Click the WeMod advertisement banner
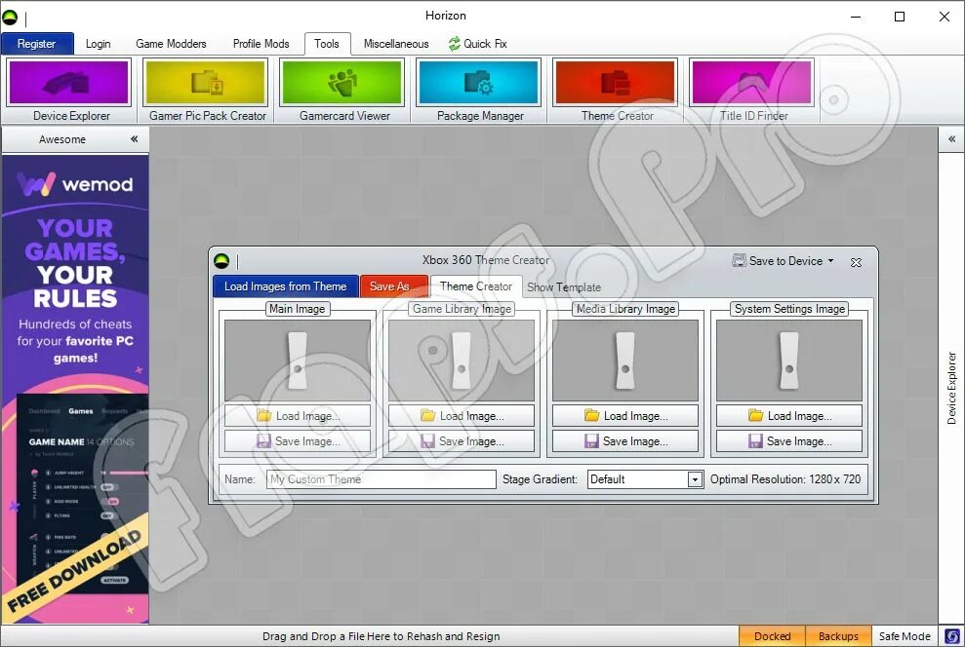 click(x=75, y=390)
